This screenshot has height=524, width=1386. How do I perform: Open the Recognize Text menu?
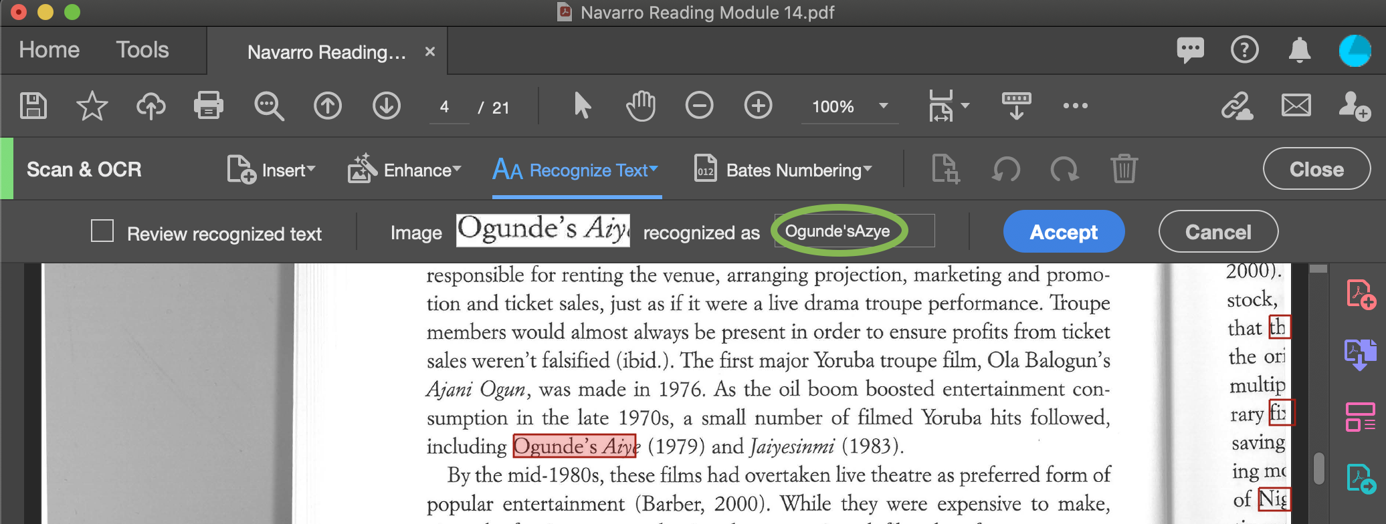(576, 170)
